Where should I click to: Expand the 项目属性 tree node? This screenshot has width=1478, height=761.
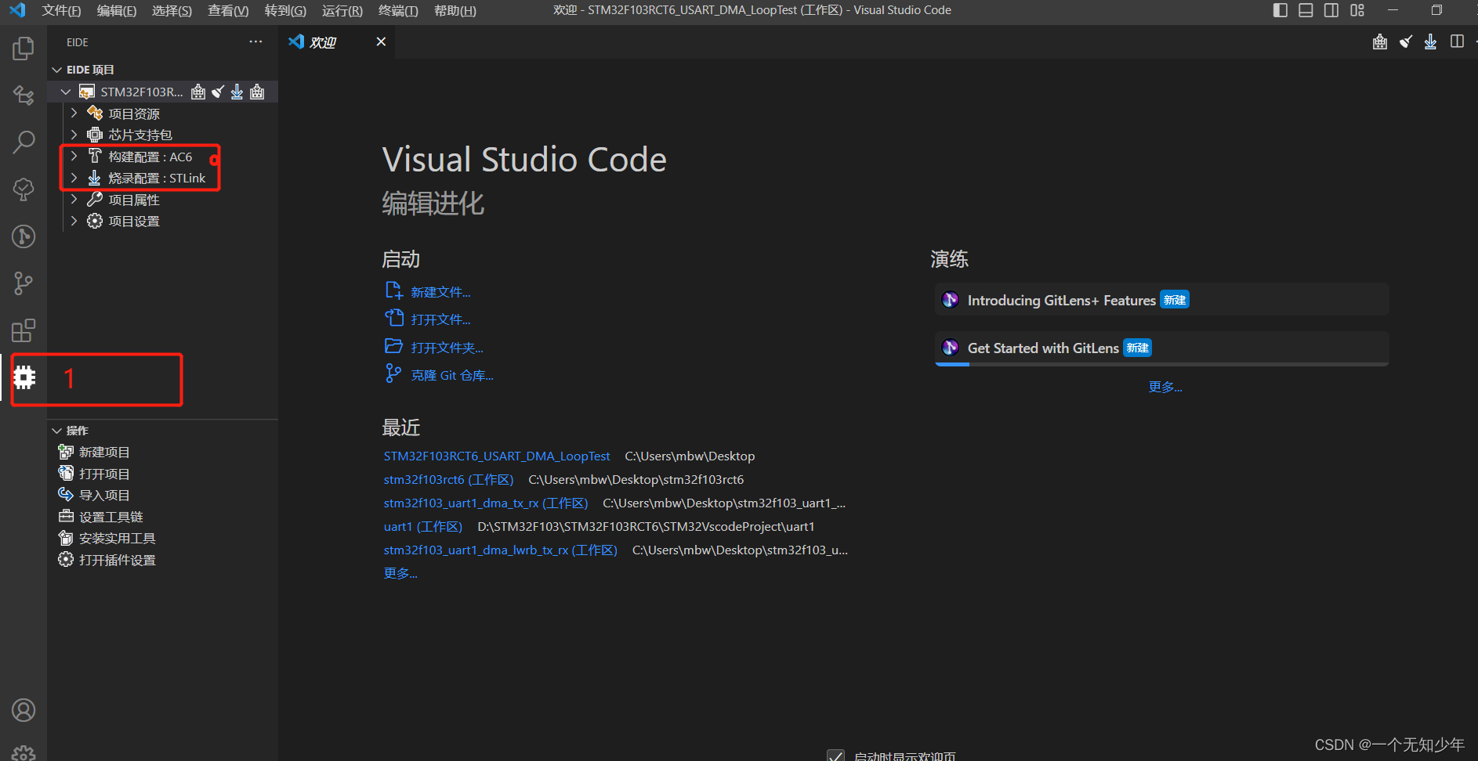click(74, 200)
